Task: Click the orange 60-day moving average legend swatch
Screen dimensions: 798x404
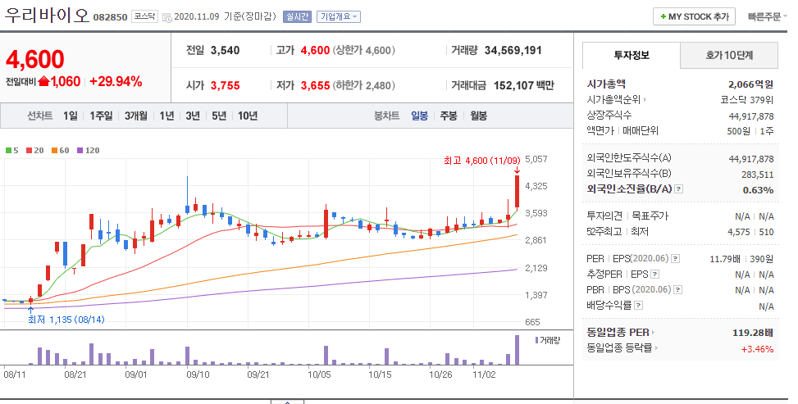Action: coord(54,151)
